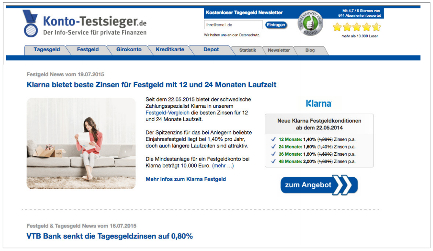Click the 'Neue Klarna Festgeldkonditionen' box heading
This screenshot has height=251, width=433.
coord(319,124)
